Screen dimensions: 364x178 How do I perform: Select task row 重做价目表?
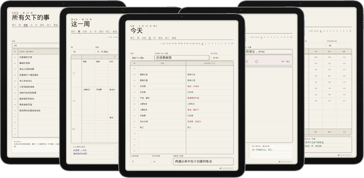36,63
